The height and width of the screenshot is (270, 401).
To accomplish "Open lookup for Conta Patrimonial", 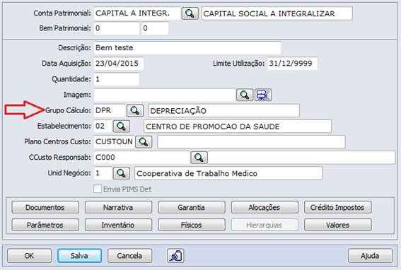I will (190, 13).
